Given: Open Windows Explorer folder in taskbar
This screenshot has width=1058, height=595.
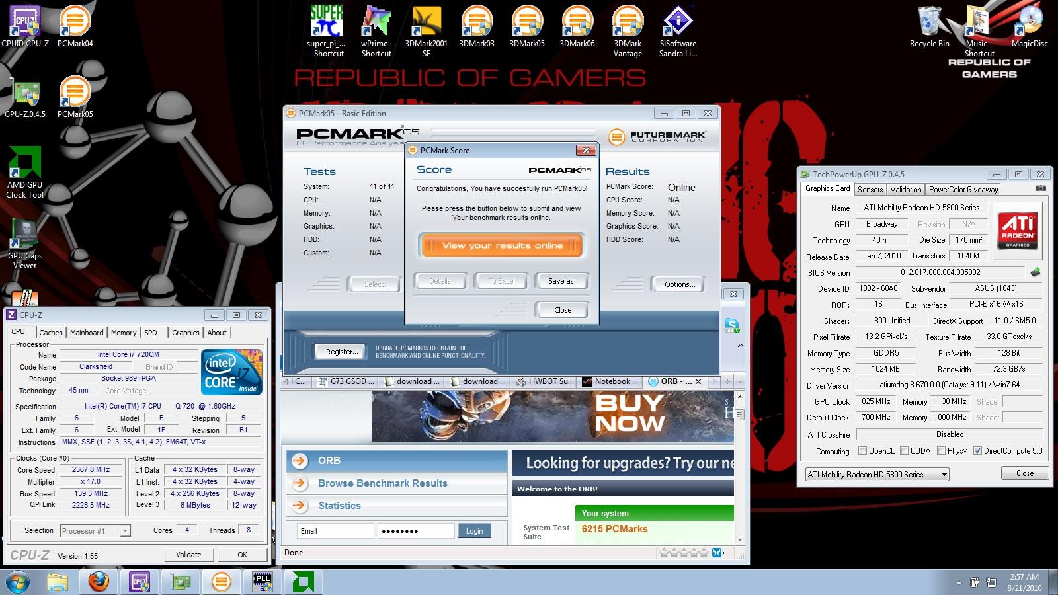Looking at the screenshot, I should point(58,582).
